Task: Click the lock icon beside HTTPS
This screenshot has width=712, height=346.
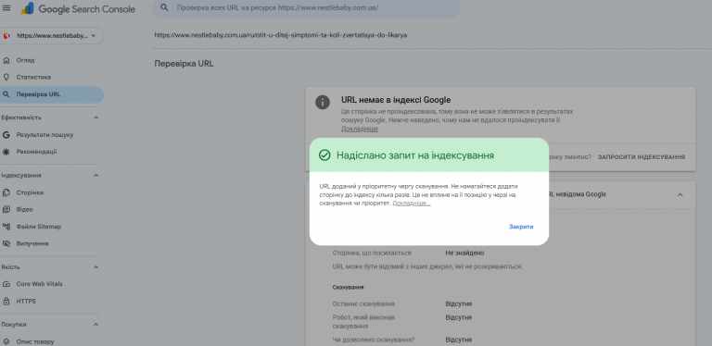Action: point(6,302)
